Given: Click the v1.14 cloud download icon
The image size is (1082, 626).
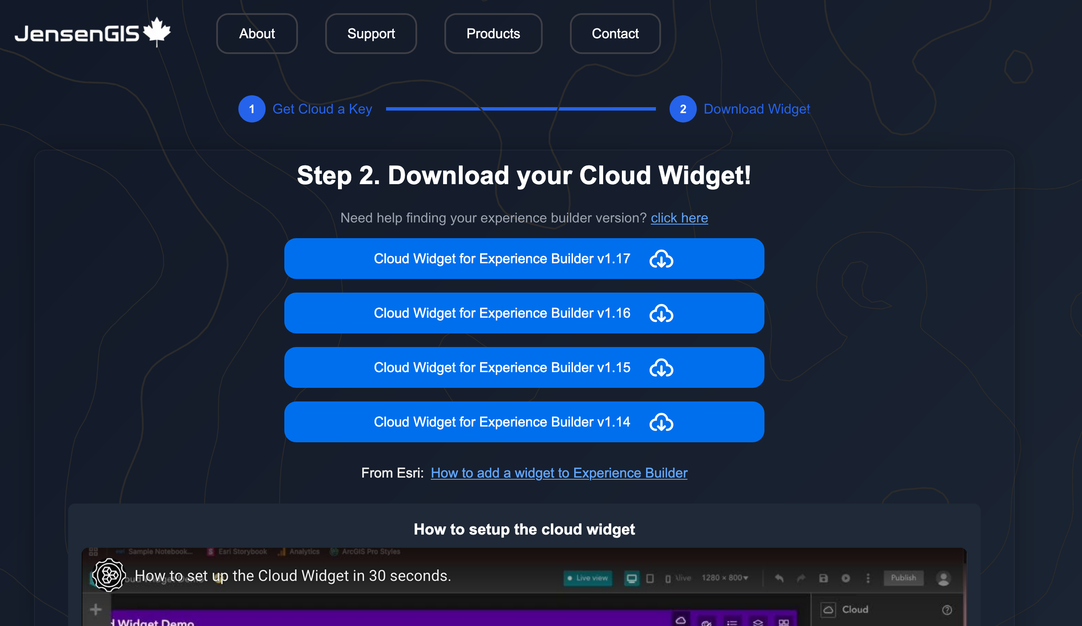Looking at the screenshot, I should click(x=661, y=423).
